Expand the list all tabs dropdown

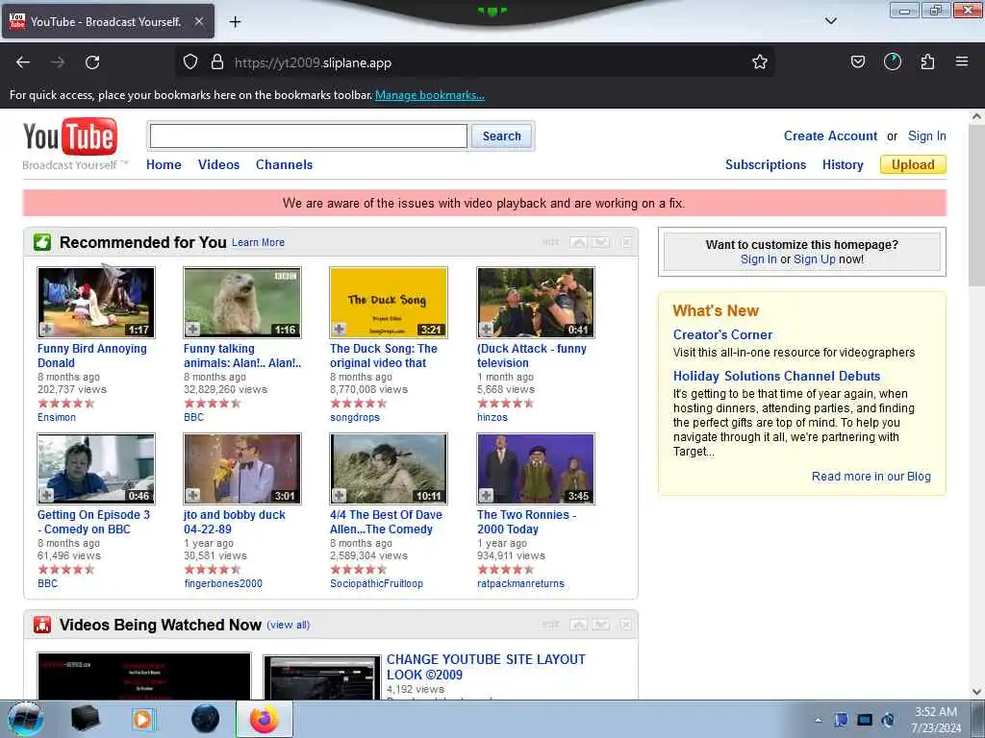[x=830, y=21]
